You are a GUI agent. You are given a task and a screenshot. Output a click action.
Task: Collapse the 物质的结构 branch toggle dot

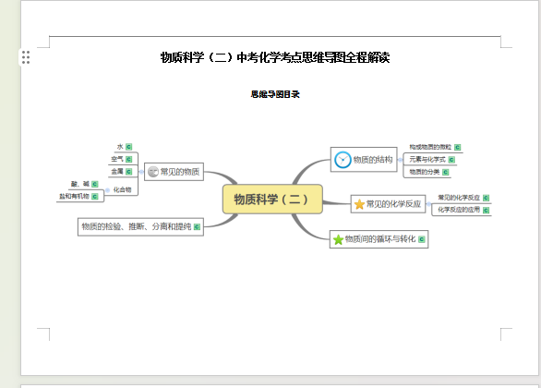[401, 160]
